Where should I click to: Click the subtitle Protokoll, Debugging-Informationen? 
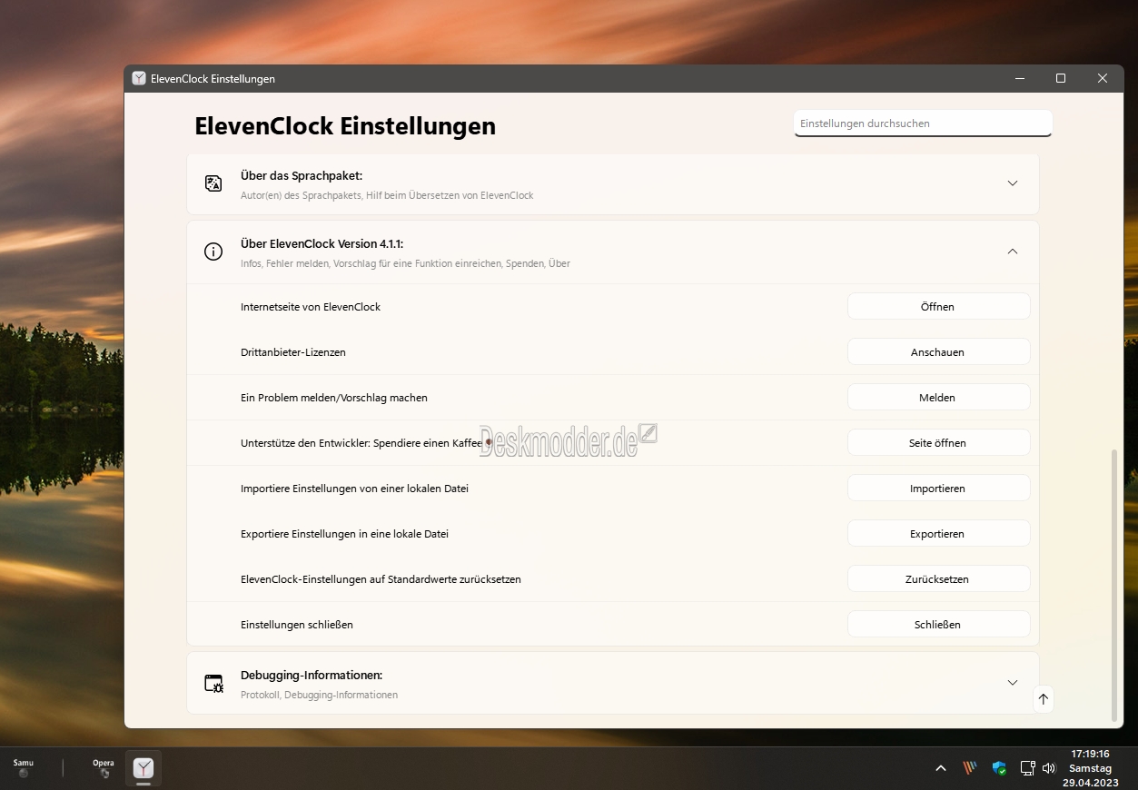[x=319, y=696]
